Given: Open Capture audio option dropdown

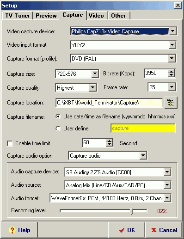Looking at the screenshot, I should [x=143, y=155].
